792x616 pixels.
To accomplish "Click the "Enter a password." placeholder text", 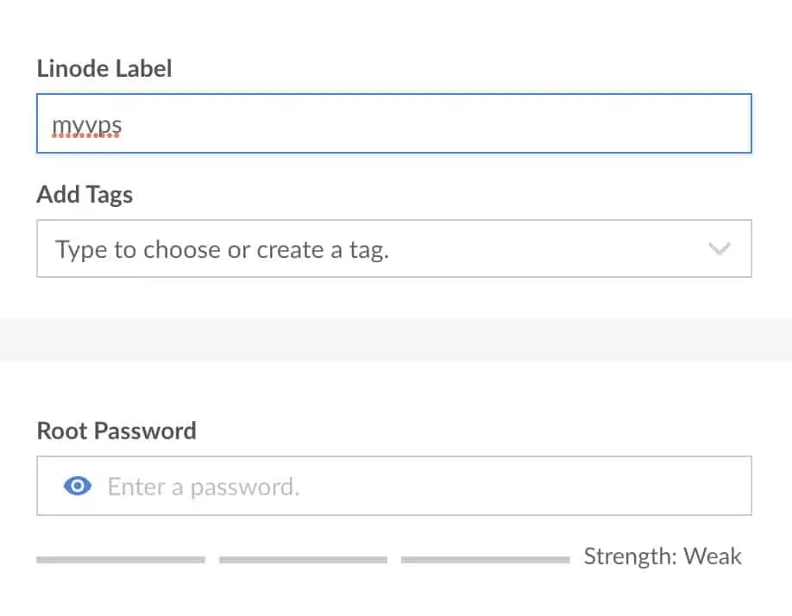I will pos(203,487).
